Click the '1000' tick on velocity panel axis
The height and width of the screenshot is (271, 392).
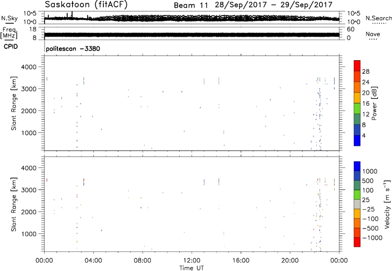click(x=28, y=234)
